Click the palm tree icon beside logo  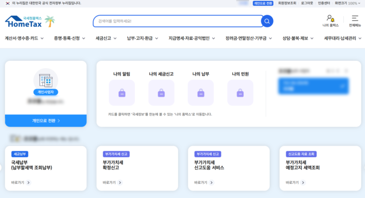[50, 22]
